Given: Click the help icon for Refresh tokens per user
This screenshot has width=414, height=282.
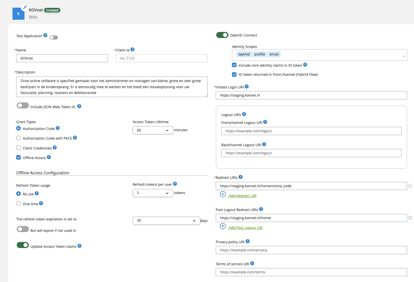Looking at the screenshot, I should 175,184.
